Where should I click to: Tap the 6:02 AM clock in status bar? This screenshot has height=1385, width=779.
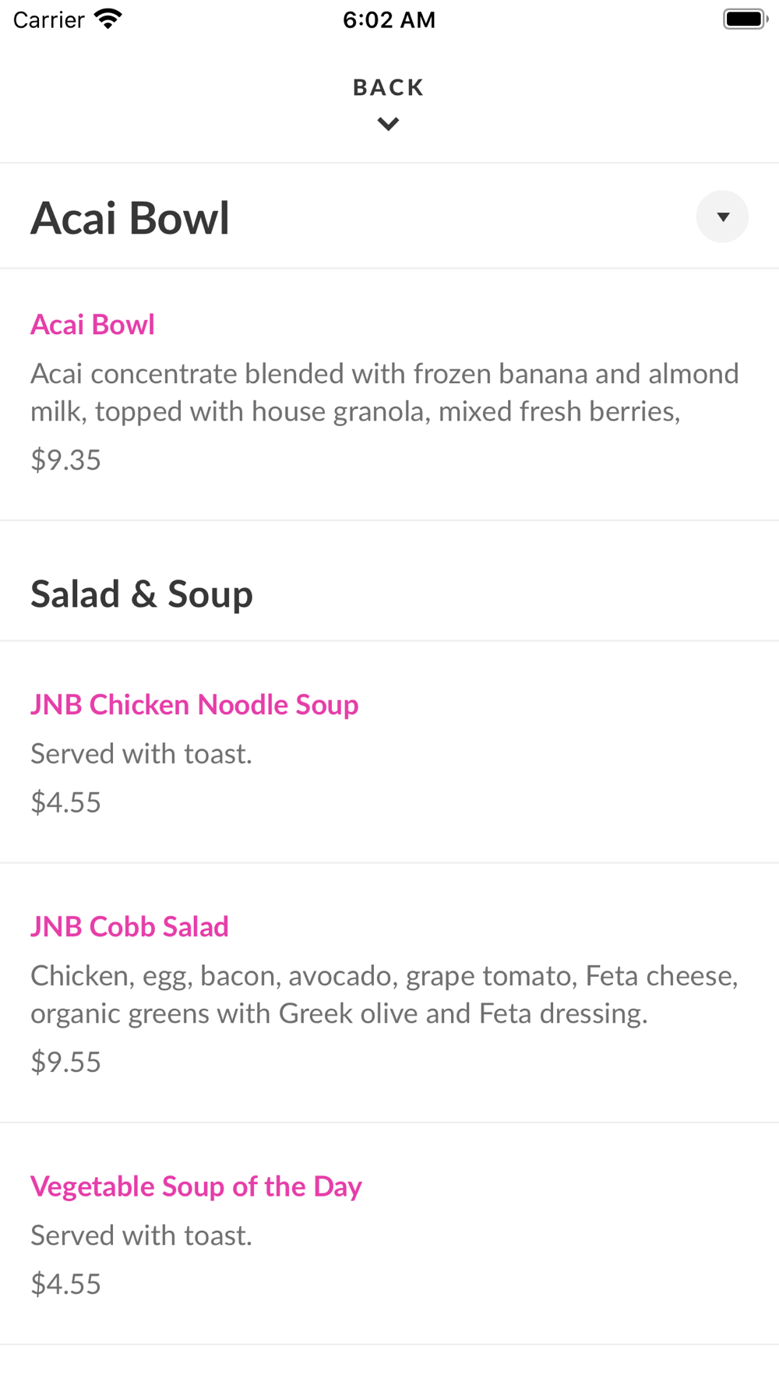389,19
